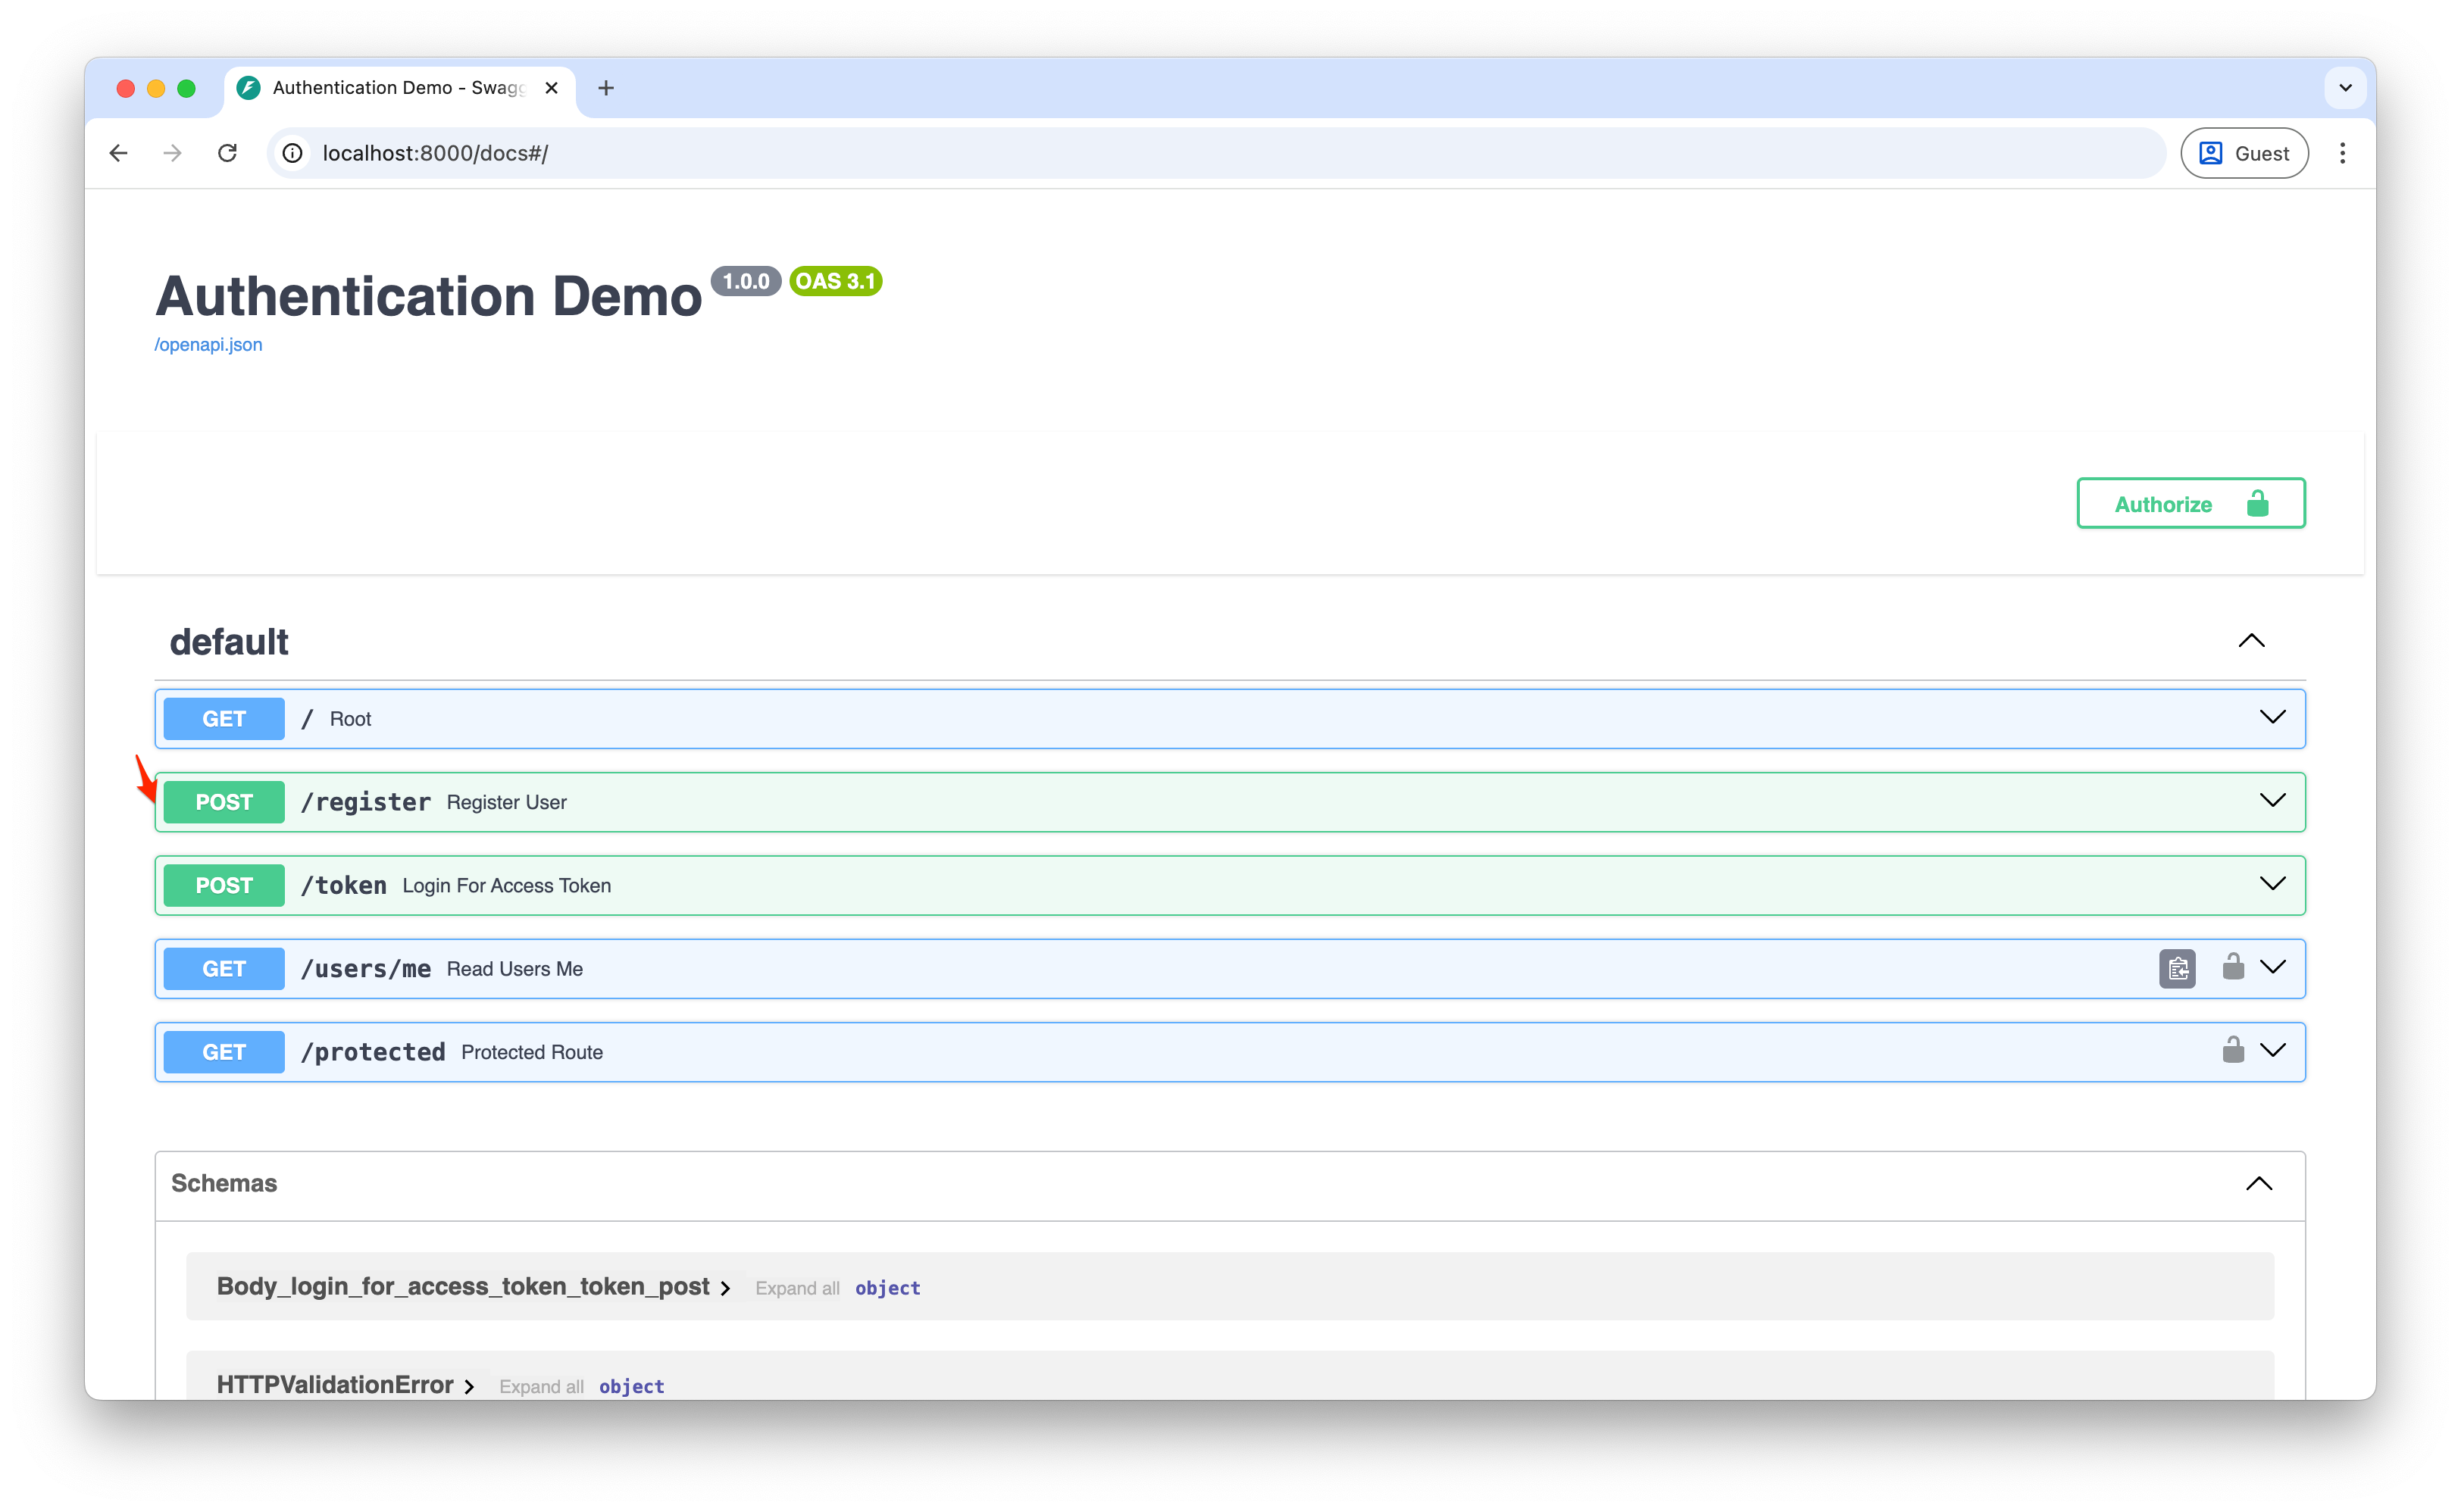Click the Guest profile avatar icon
Screen dimensions: 2461x1512
2212,152
